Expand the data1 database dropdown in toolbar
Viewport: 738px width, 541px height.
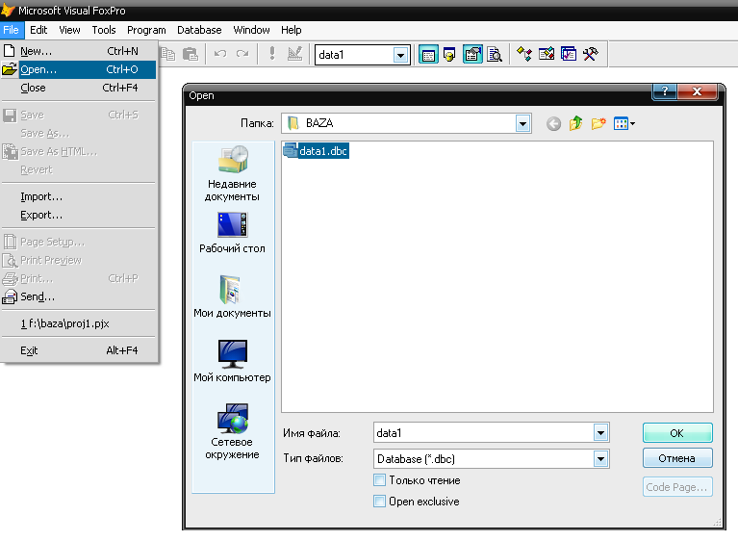[x=400, y=56]
